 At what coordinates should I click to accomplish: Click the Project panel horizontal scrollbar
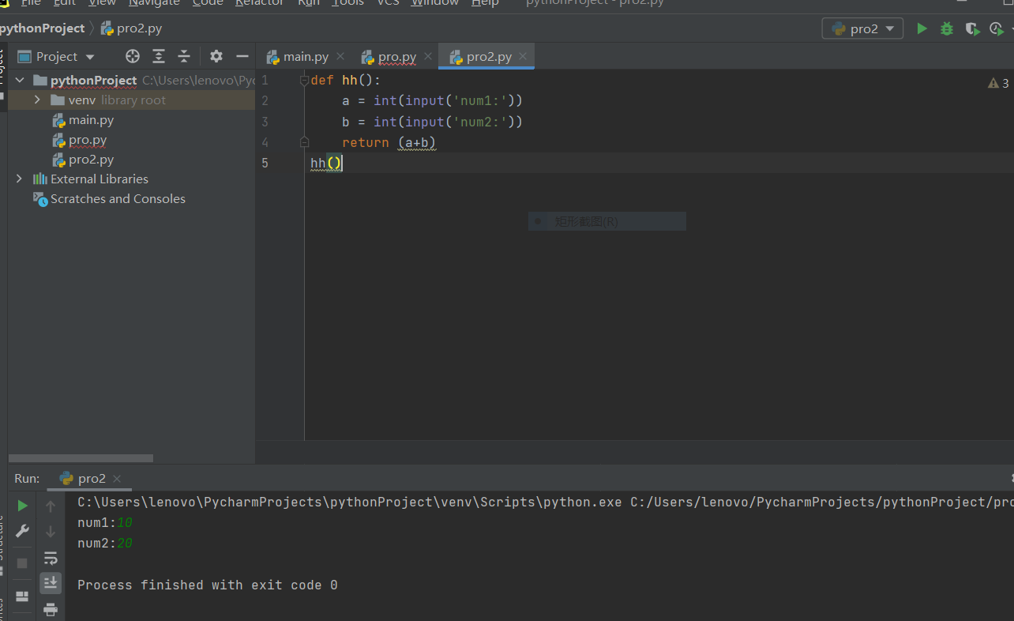[x=81, y=458]
